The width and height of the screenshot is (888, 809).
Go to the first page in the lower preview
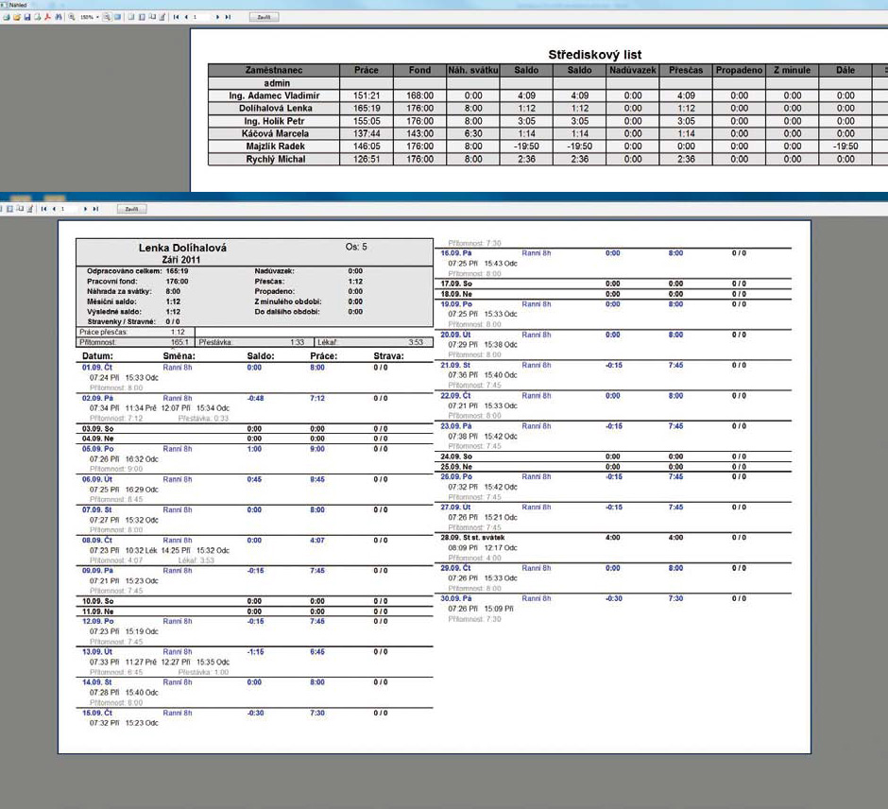point(43,209)
